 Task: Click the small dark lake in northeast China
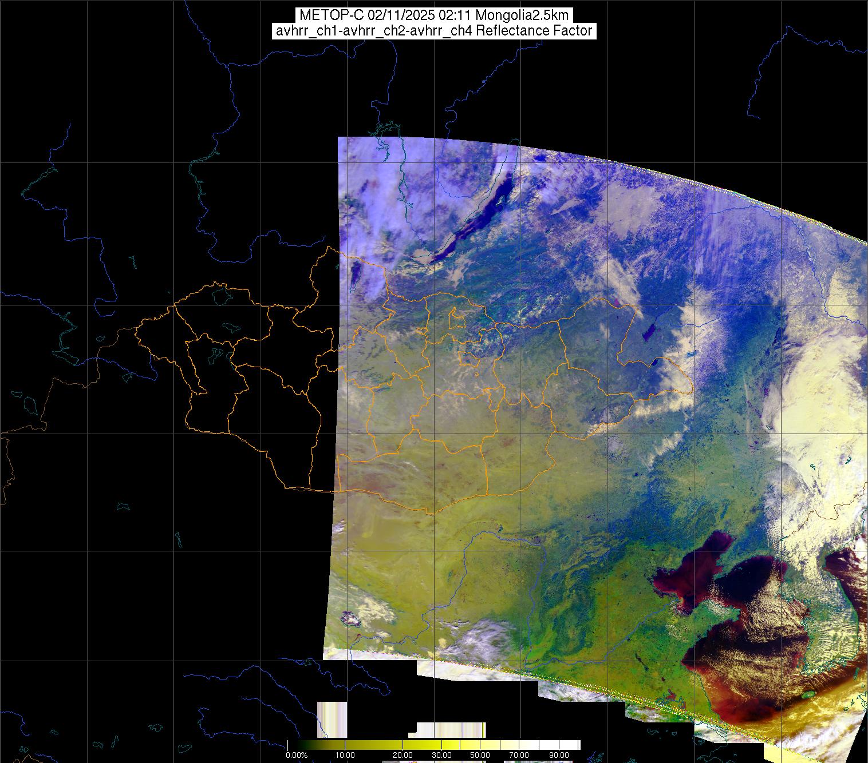(x=650, y=331)
